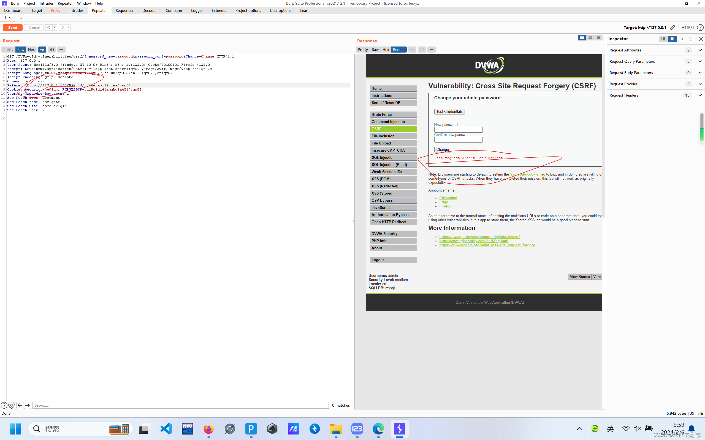Open search help icon at bottom left
This screenshot has height=440, width=705.
point(4,405)
